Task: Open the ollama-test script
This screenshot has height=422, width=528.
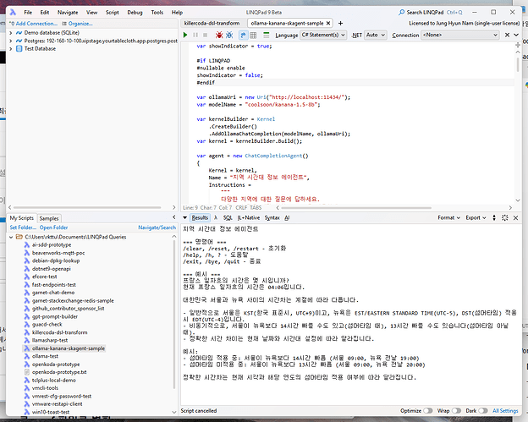Action: (45, 356)
